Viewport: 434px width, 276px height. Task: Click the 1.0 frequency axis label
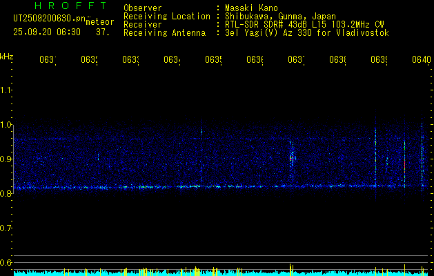pos(6,125)
